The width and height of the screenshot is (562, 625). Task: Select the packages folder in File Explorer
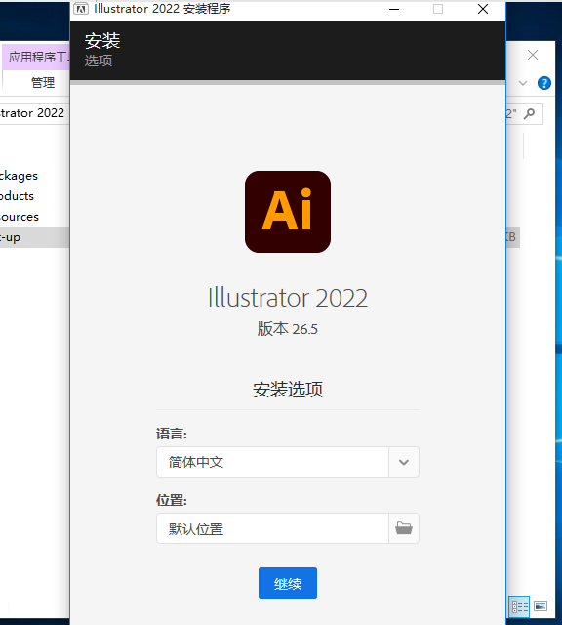click(20, 176)
